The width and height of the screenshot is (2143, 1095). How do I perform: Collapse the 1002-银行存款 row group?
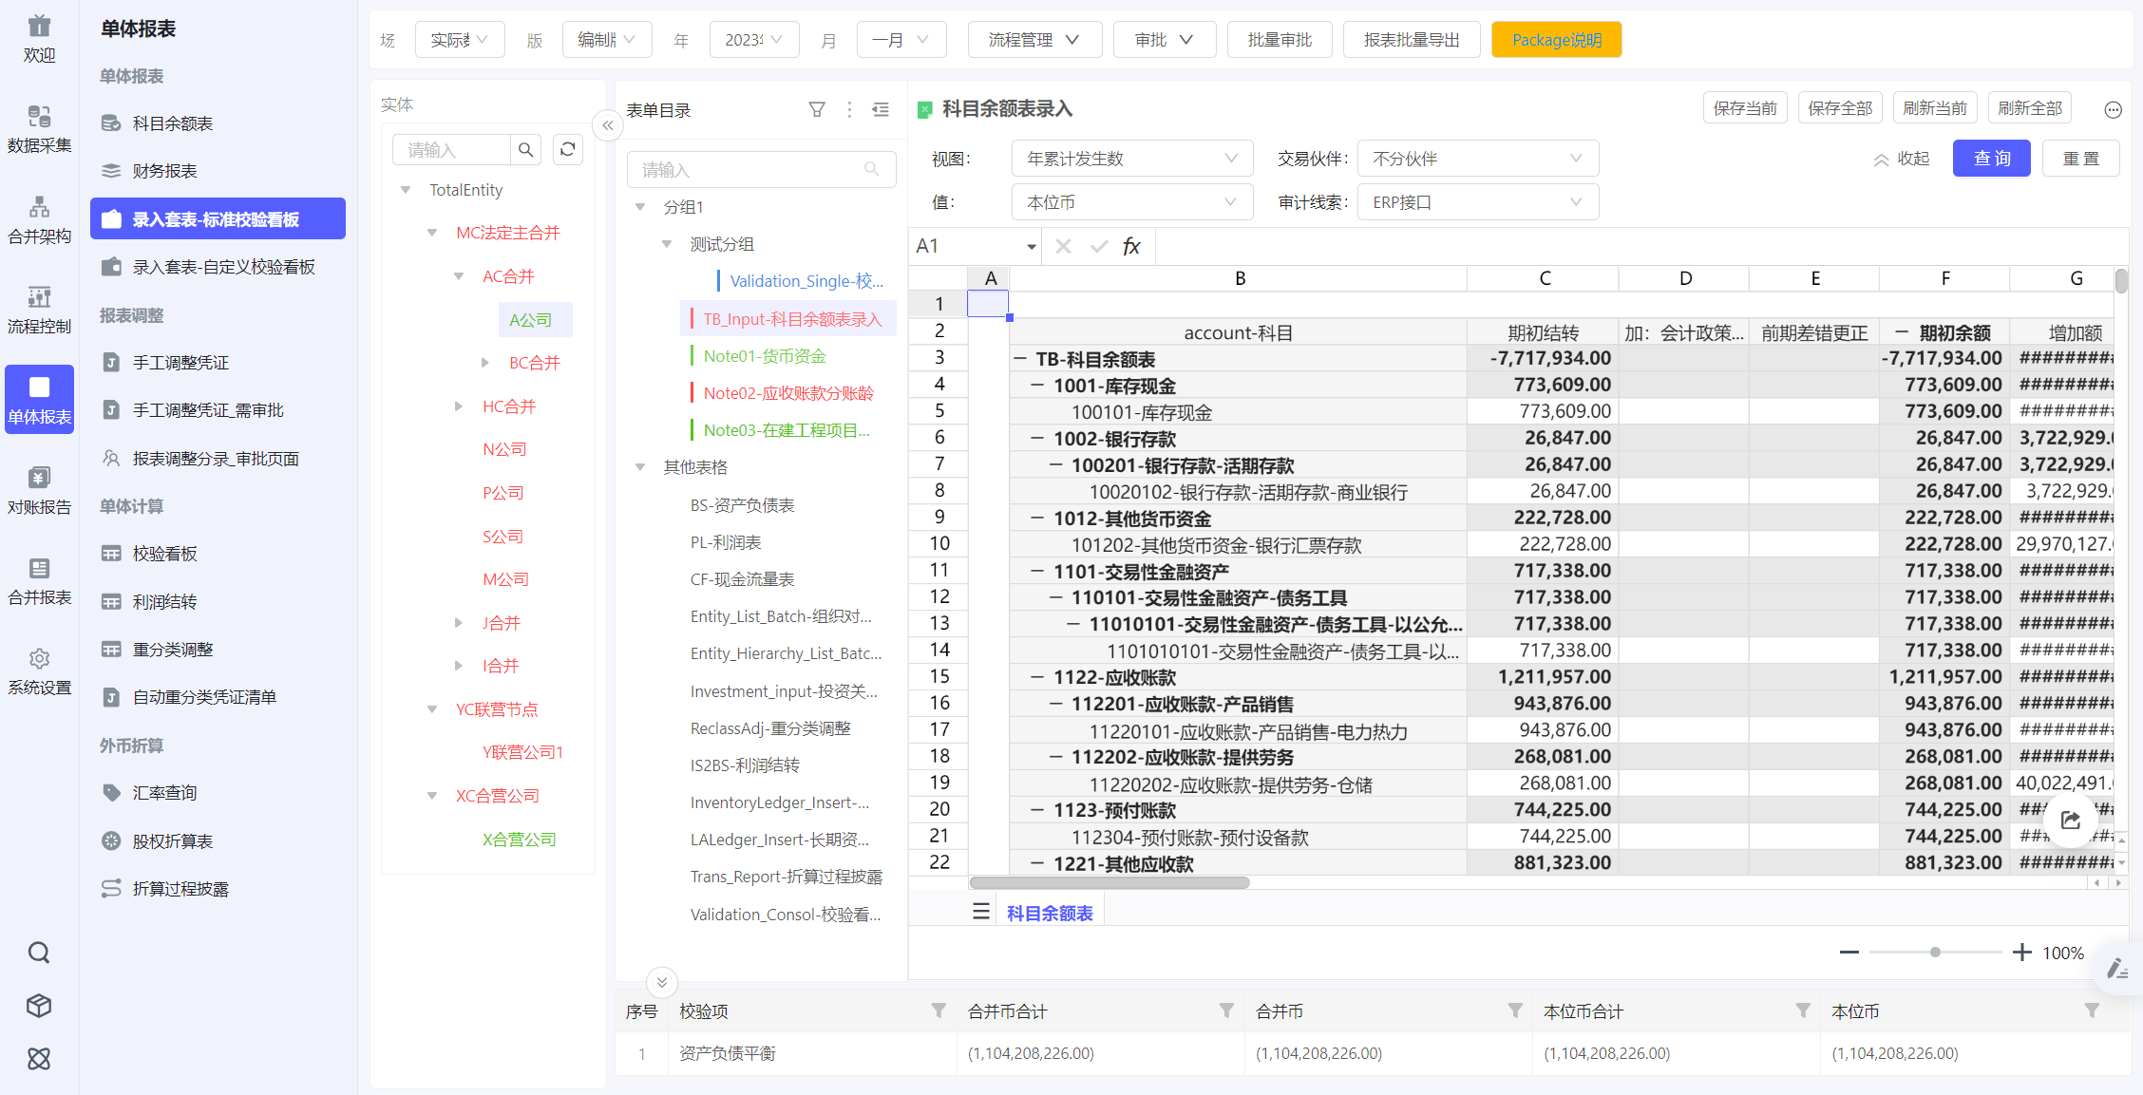[1038, 439]
